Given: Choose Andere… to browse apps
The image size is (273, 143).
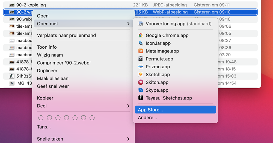Looking at the screenshot, I should (175, 118).
